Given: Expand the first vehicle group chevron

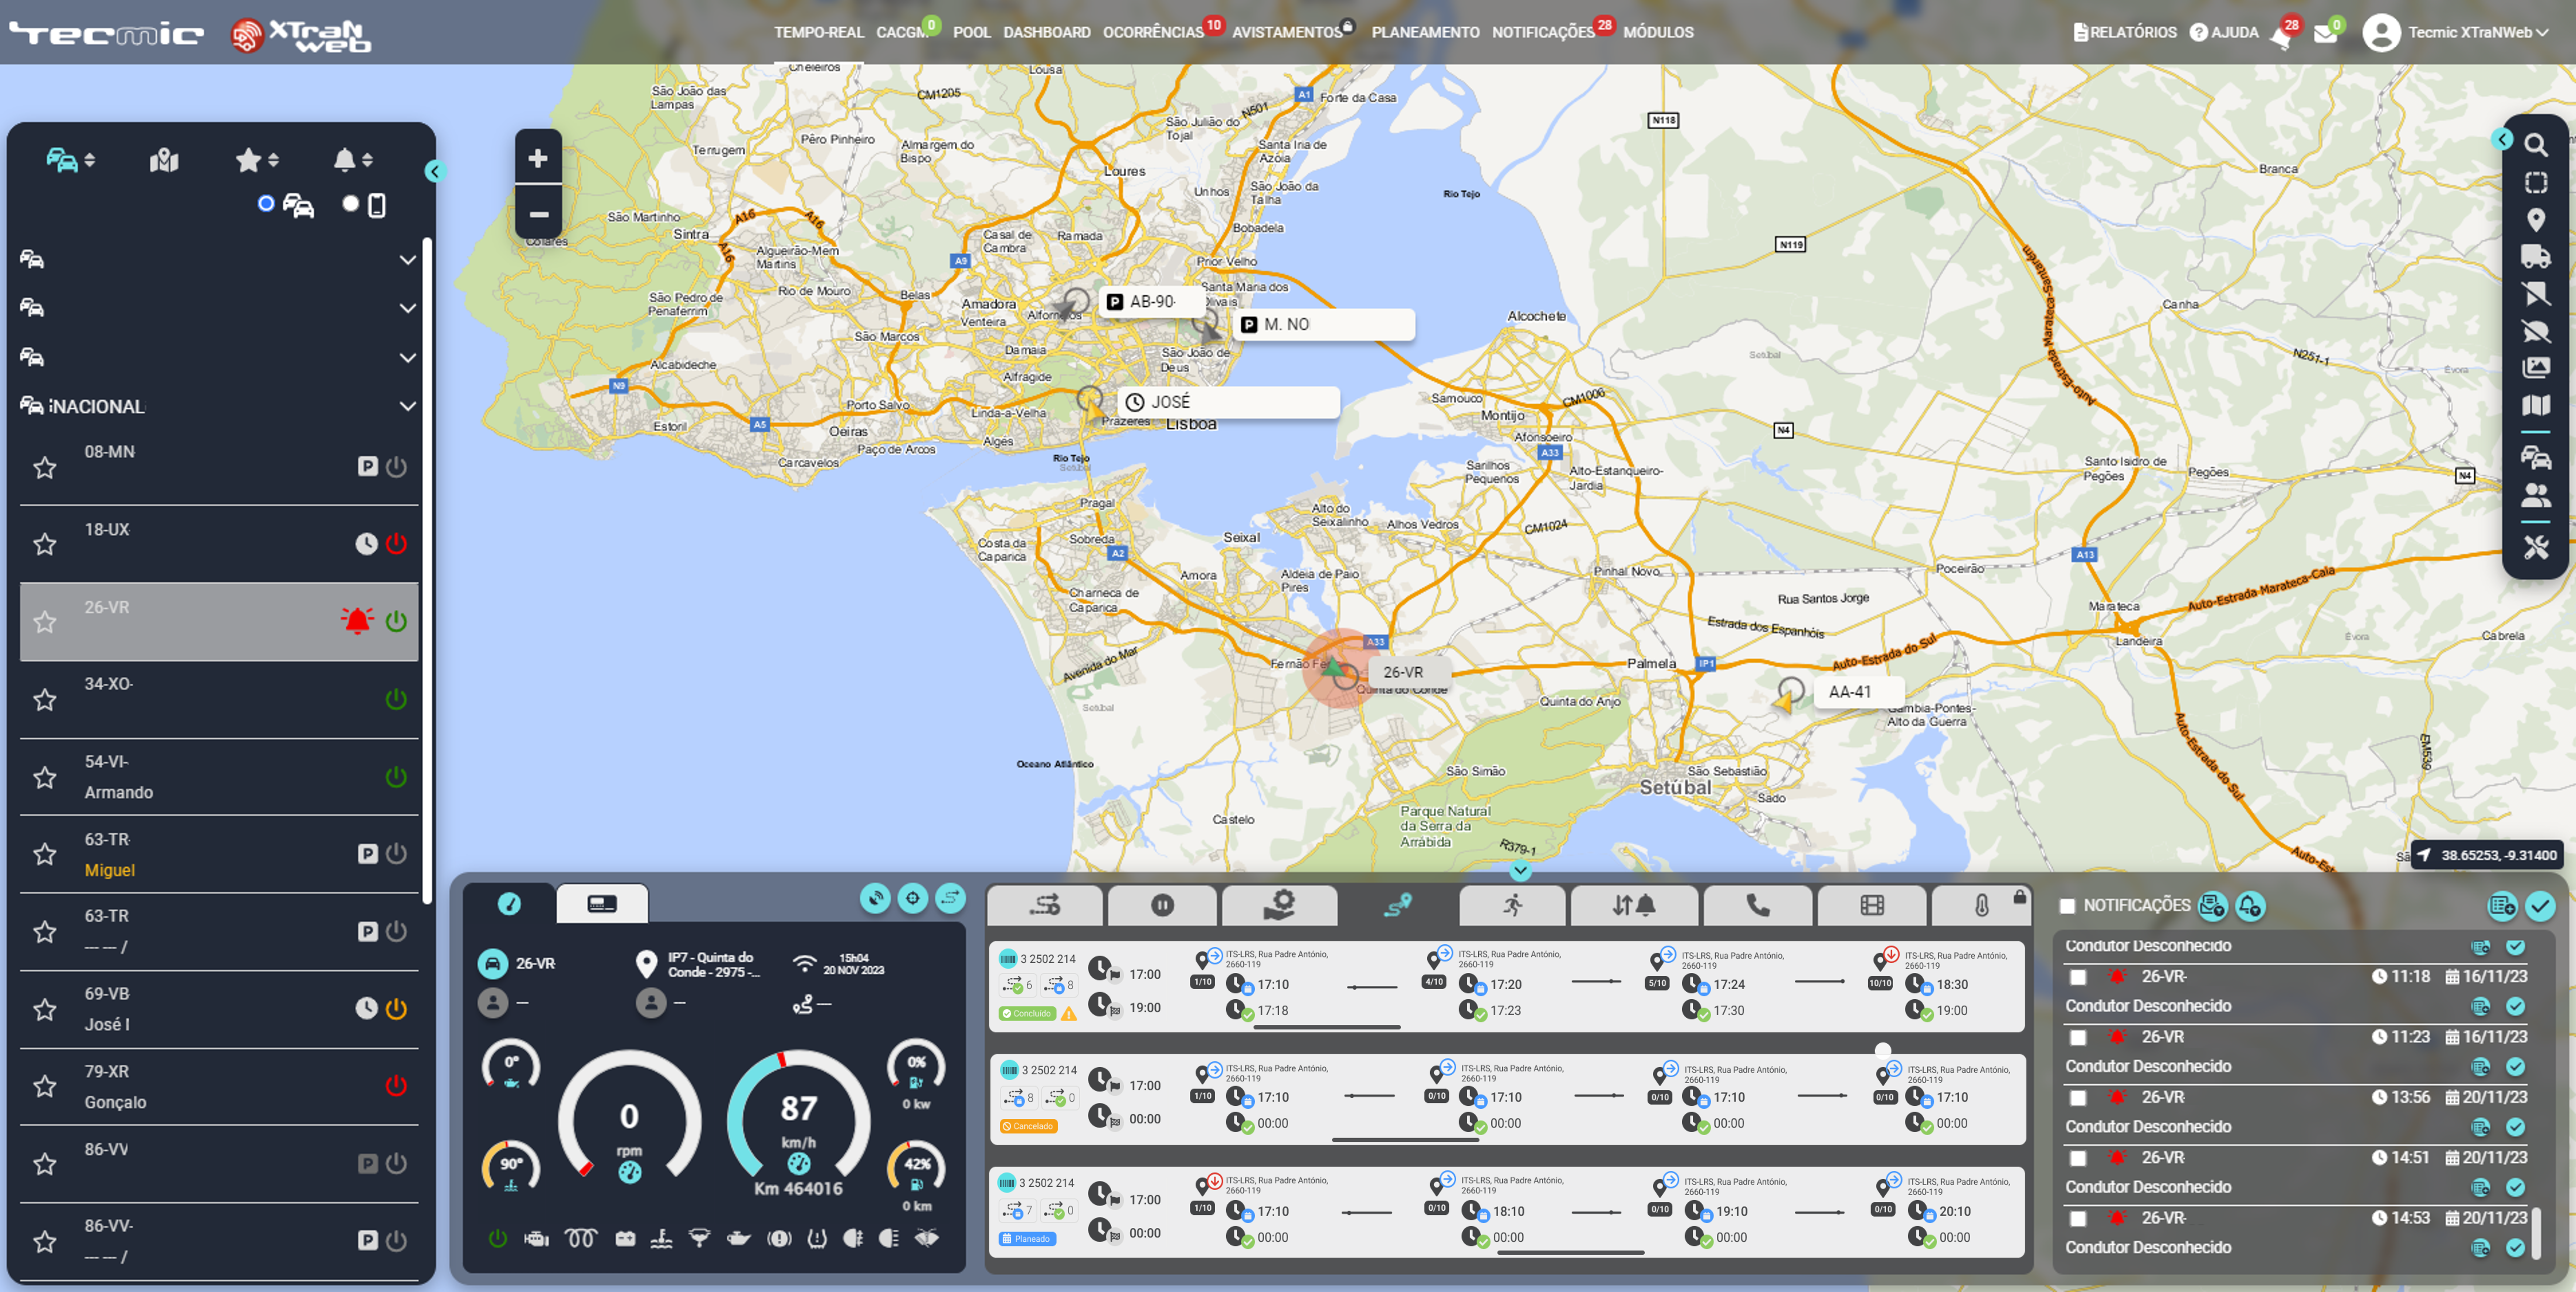Looking at the screenshot, I should pos(408,260).
